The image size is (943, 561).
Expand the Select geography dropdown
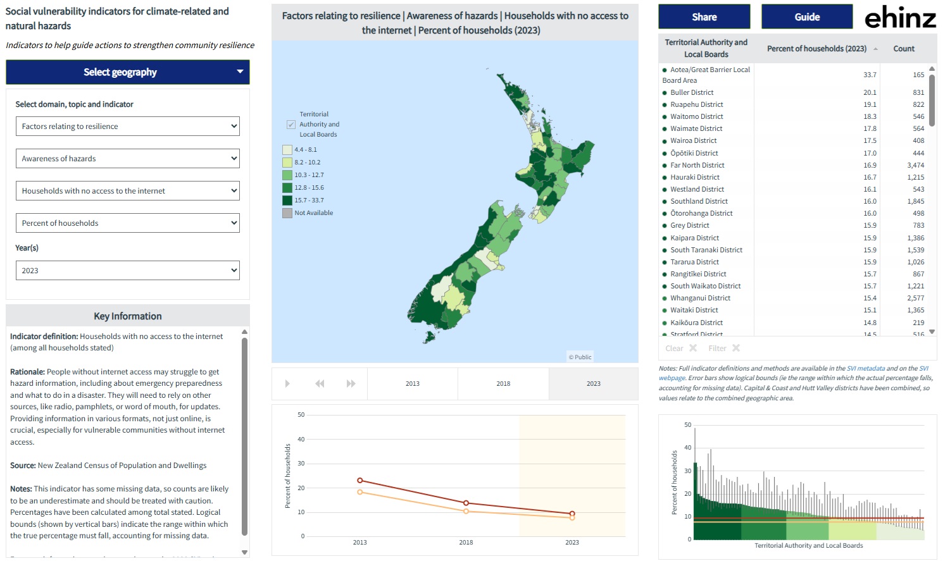(x=128, y=72)
